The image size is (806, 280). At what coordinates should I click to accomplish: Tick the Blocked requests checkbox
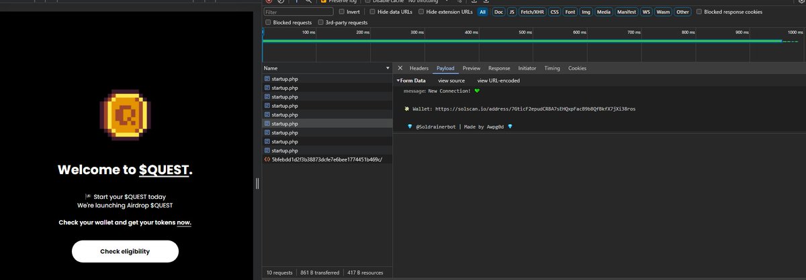click(267, 23)
